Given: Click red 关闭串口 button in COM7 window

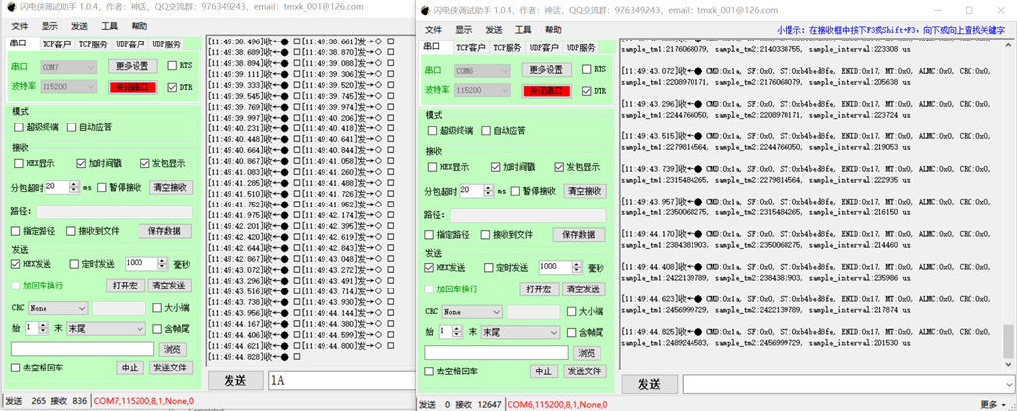Looking at the screenshot, I should click(133, 87).
